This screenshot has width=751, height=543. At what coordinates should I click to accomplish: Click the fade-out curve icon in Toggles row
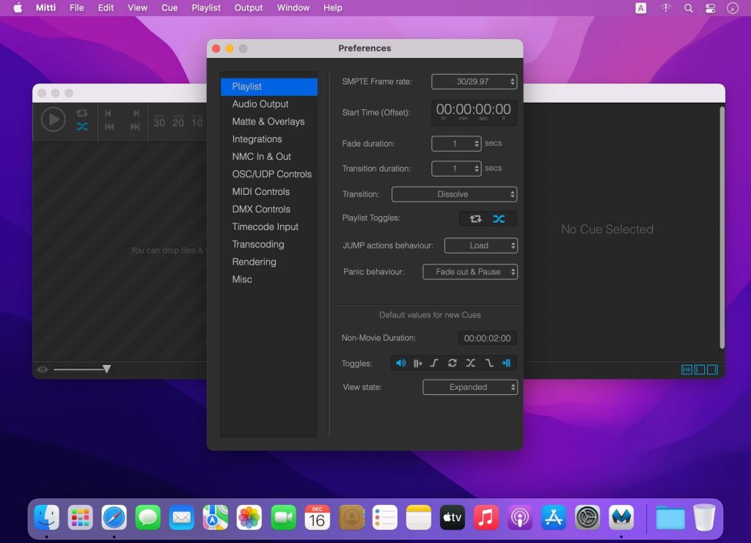click(x=488, y=363)
